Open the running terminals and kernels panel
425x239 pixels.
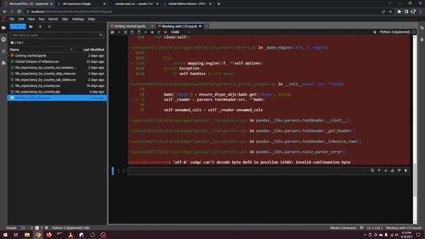click(3, 39)
